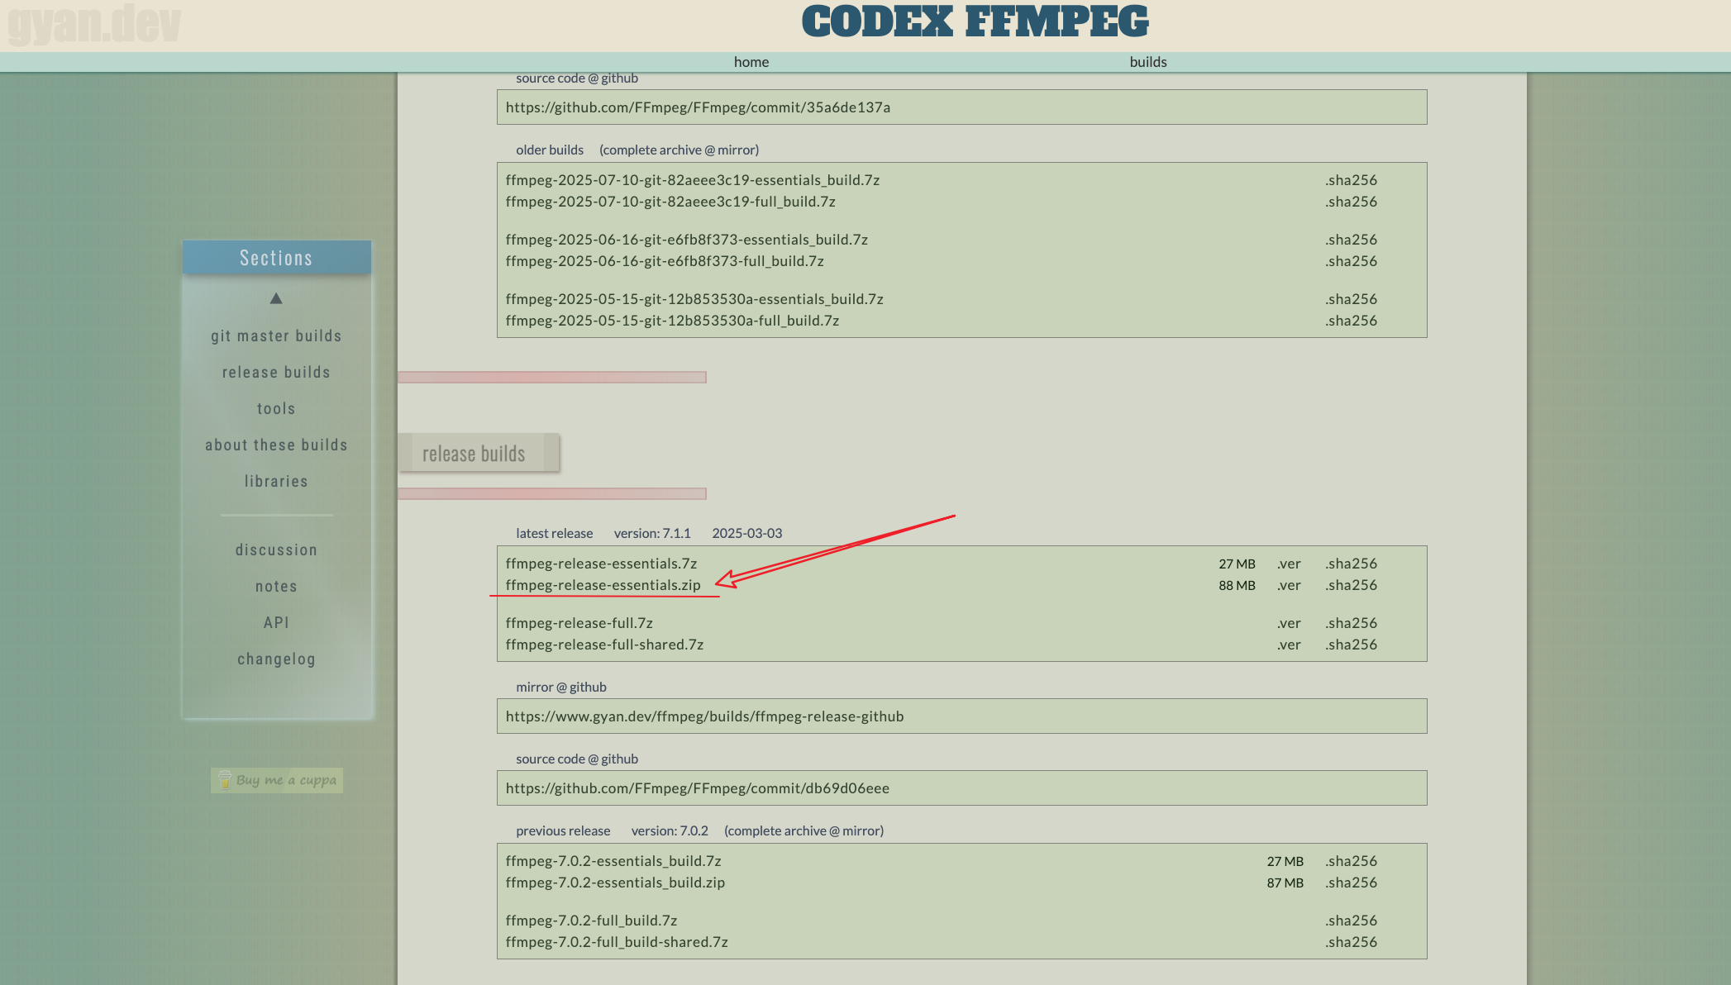This screenshot has width=1731, height=985.
Task: Open .sha256 for ffmpeg-7.0.2-essentials_build.zip
Action: 1352,883
